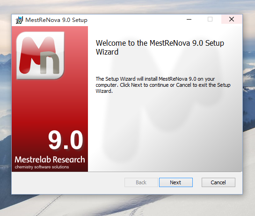Screen dimensions: 255x216
Task: Click the Welcome to MestReNova heading
Action: point(160,47)
